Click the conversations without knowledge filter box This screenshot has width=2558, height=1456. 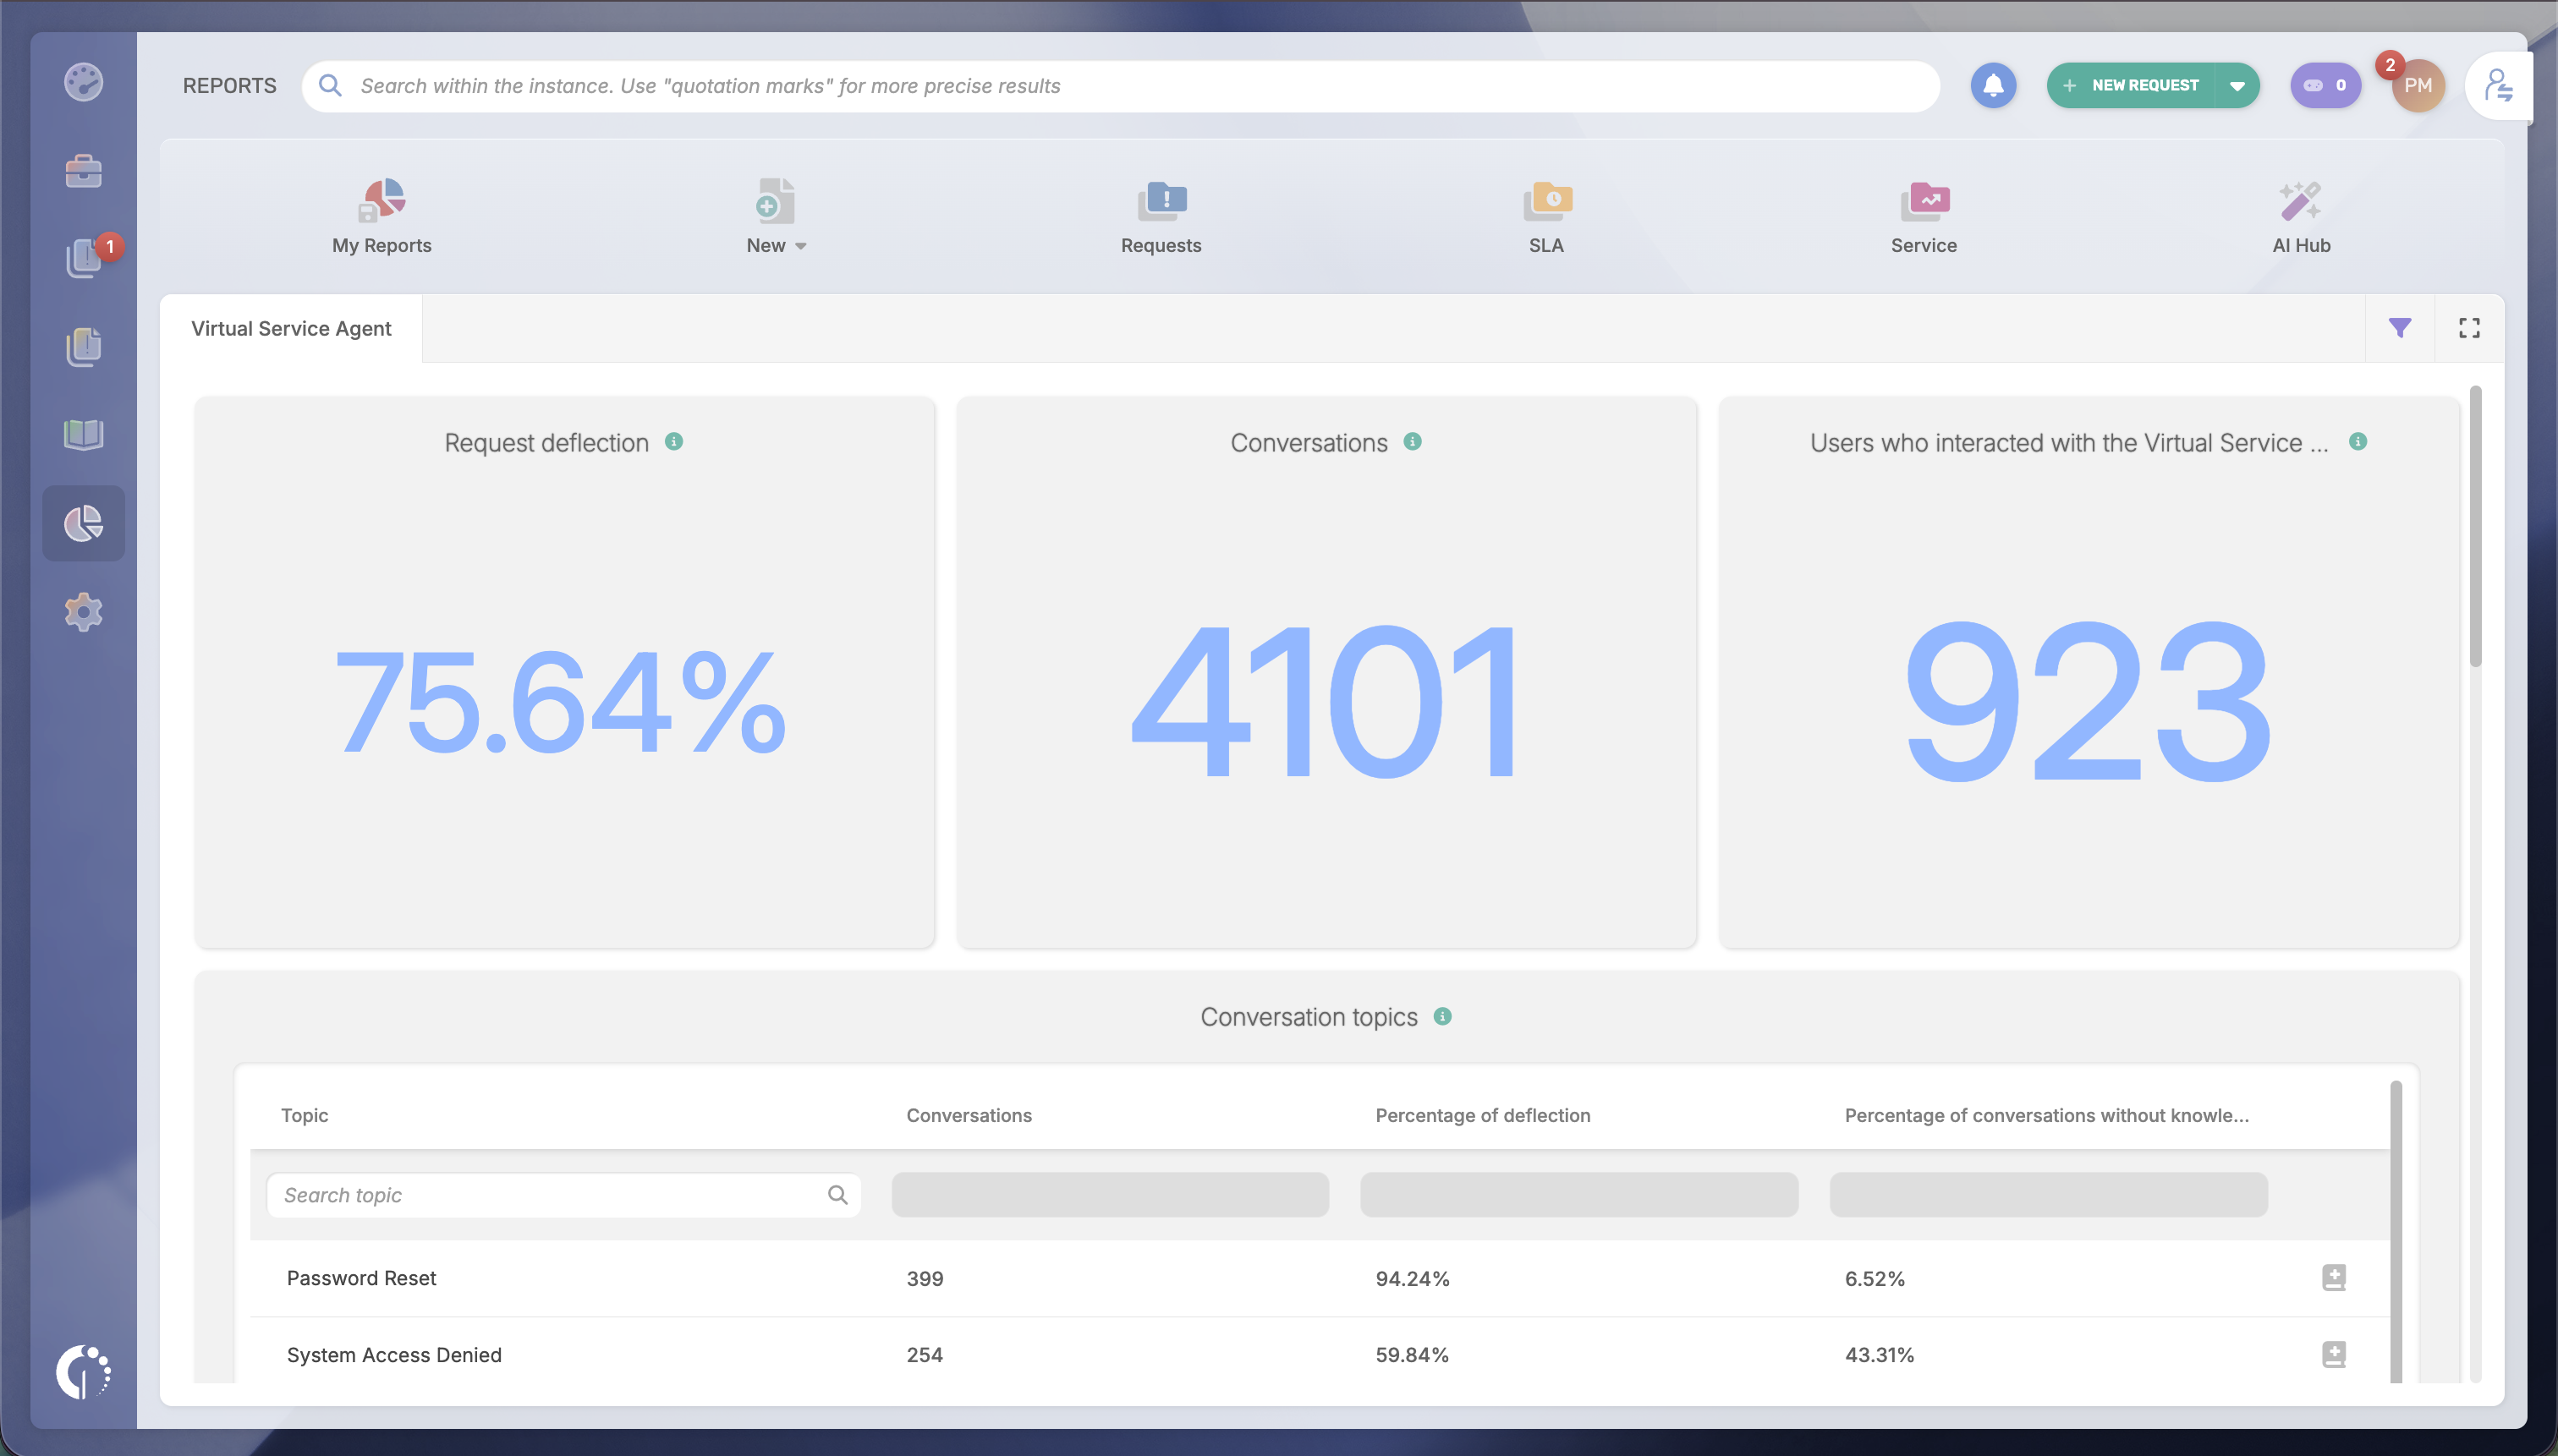(x=2048, y=1194)
